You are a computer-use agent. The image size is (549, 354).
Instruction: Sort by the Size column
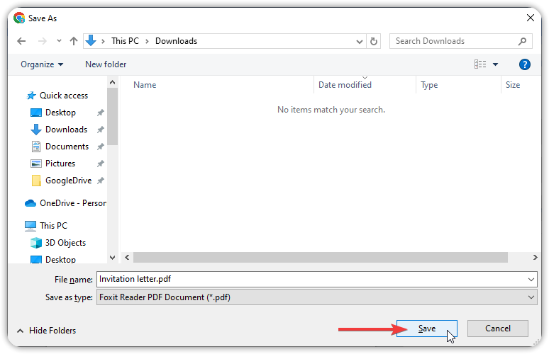(x=513, y=85)
